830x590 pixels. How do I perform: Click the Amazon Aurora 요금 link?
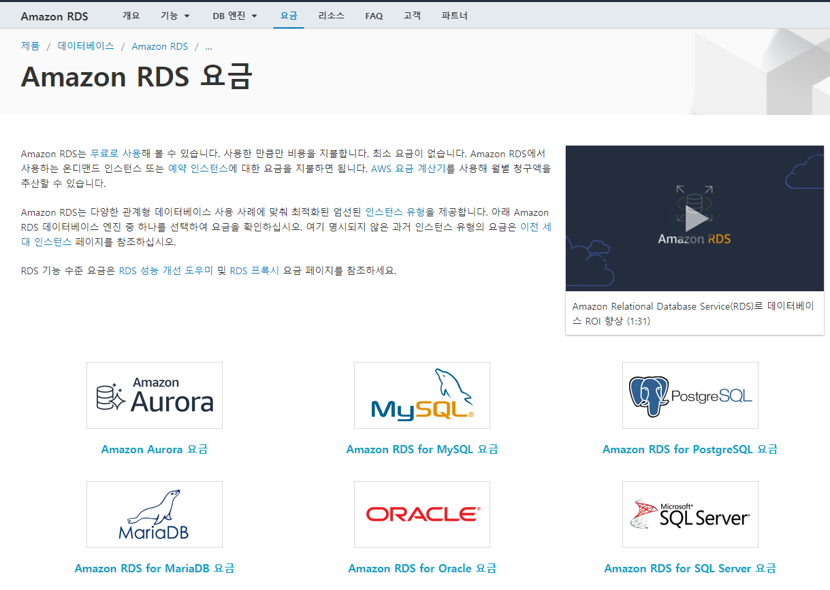coord(155,449)
